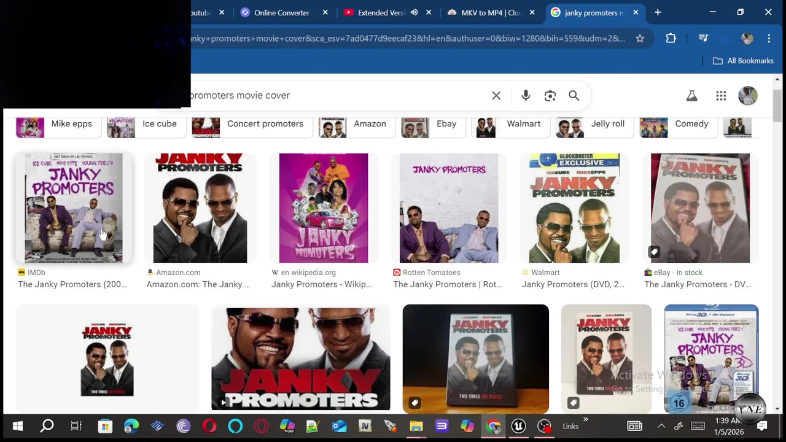786x442 pixels.
Task: Open Walmart Janky Promoters DVD link
Action: click(x=573, y=284)
